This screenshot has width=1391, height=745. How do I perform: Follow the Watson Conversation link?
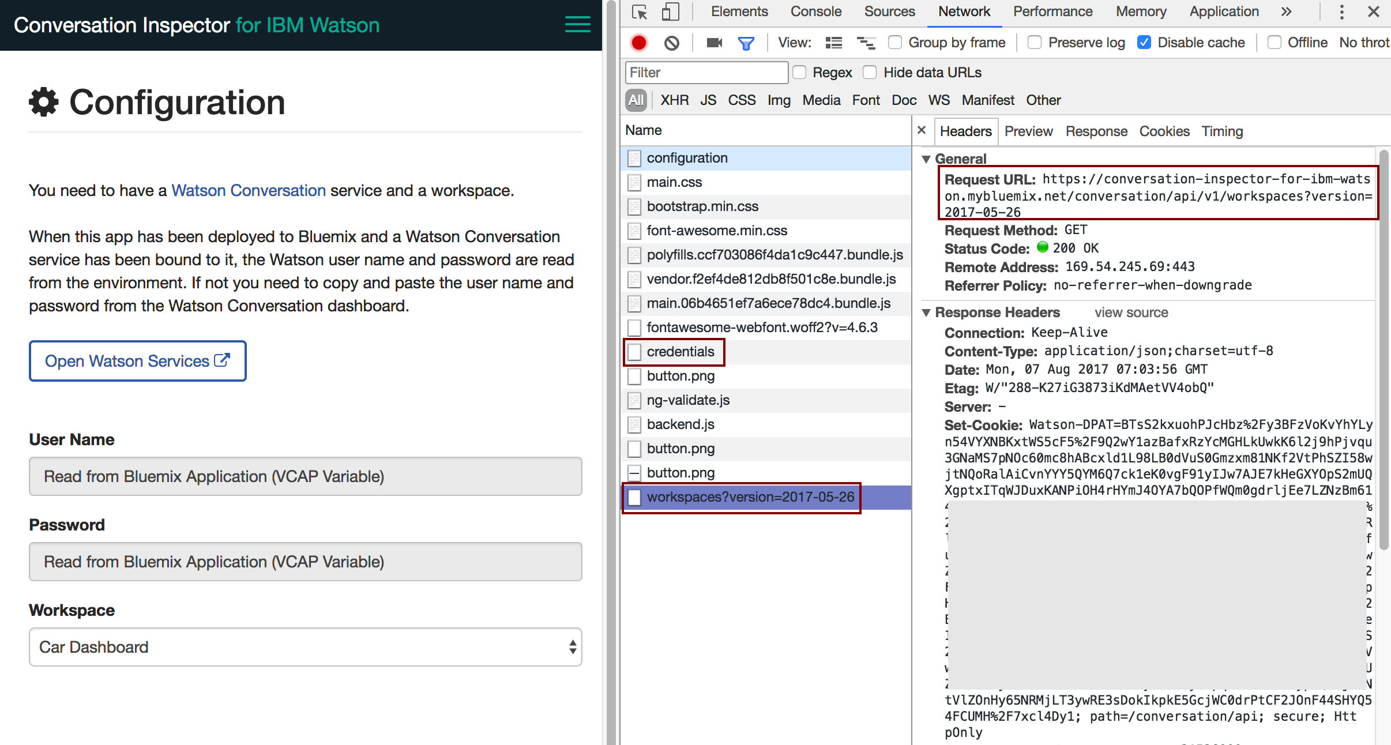(249, 190)
